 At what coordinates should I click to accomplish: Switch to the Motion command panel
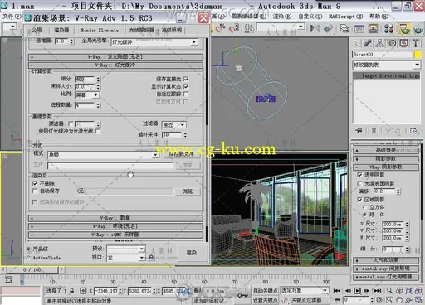click(392, 43)
